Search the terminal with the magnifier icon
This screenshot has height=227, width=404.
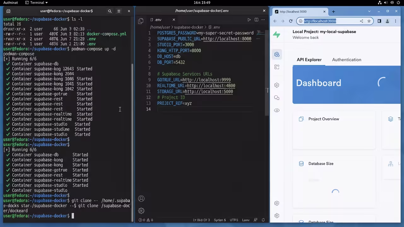click(x=110, y=11)
